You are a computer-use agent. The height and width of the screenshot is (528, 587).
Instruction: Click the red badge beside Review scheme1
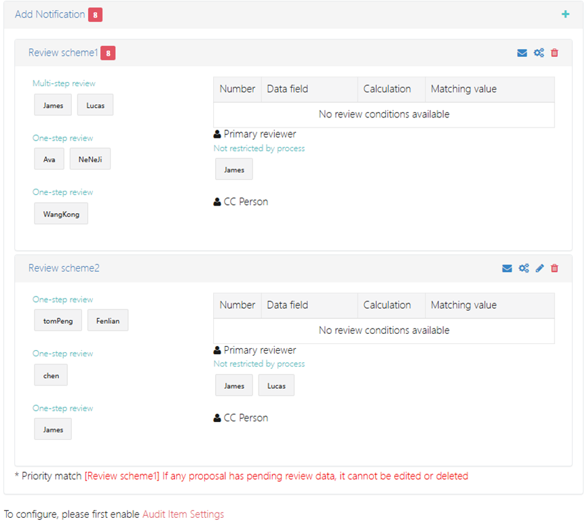[x=108, y=52]
